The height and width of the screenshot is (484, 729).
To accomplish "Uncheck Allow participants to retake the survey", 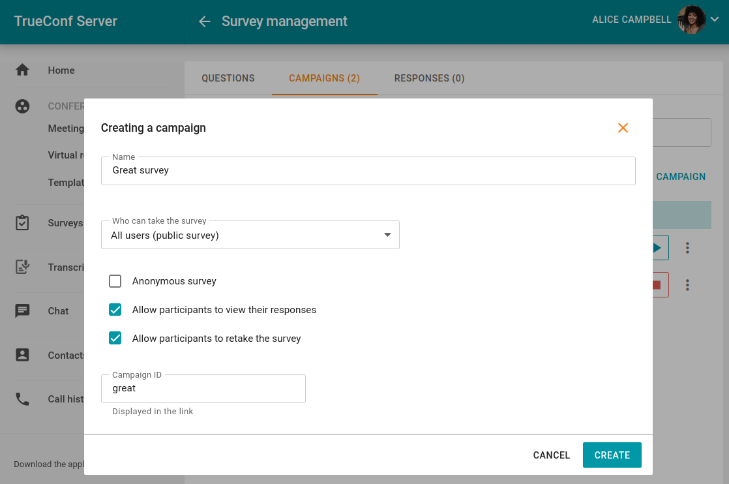I will (x=115, y=339).
